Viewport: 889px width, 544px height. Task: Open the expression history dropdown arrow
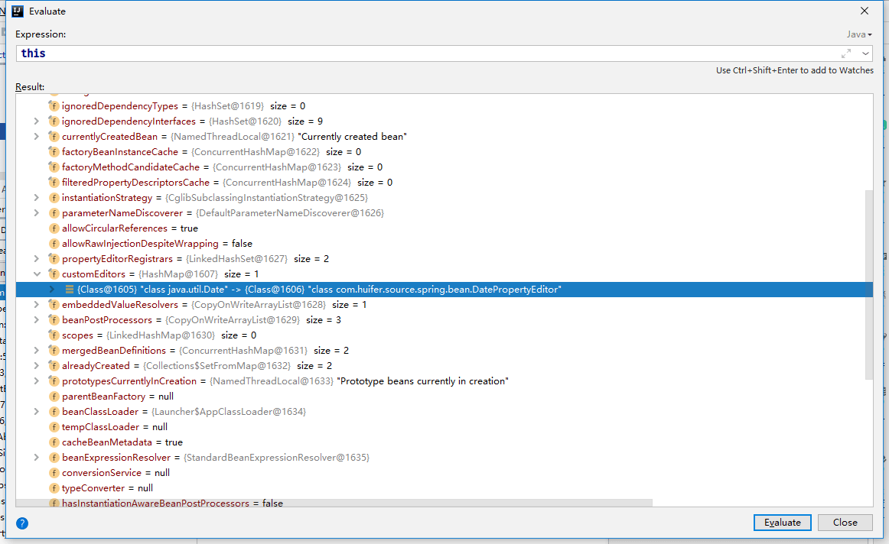click(865, 53)
